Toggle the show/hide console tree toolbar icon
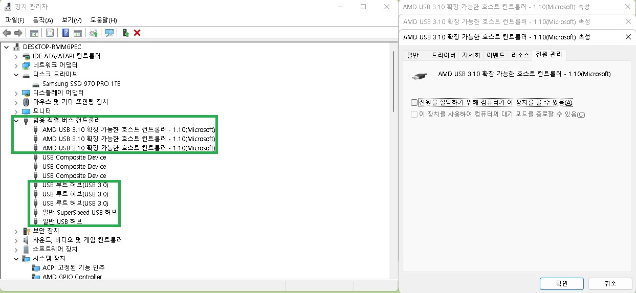Screen dimensions: 636x293 point(34,33)
